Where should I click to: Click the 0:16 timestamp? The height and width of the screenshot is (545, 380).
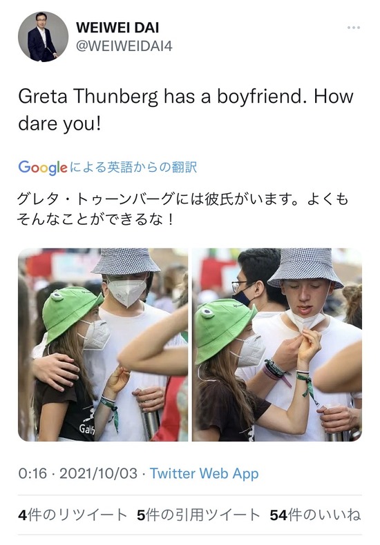(x=32, y=473)
